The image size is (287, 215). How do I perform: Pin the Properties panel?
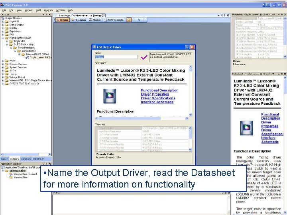click(x=282, y=14)
